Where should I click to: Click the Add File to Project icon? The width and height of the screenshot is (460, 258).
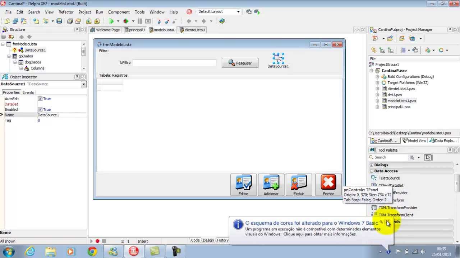pyautogui.click(x=88, y=21)
